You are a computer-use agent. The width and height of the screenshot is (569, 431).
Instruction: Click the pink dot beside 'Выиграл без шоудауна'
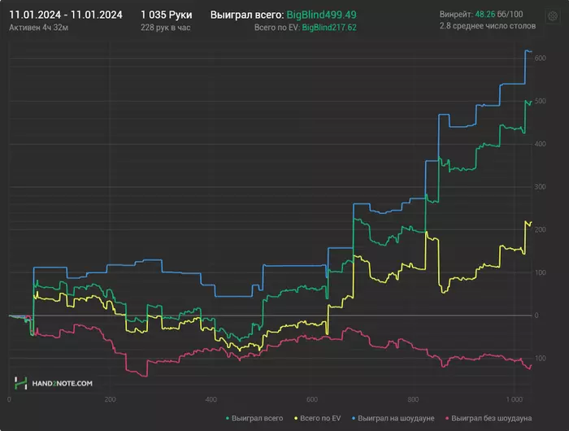click(445, 419)
